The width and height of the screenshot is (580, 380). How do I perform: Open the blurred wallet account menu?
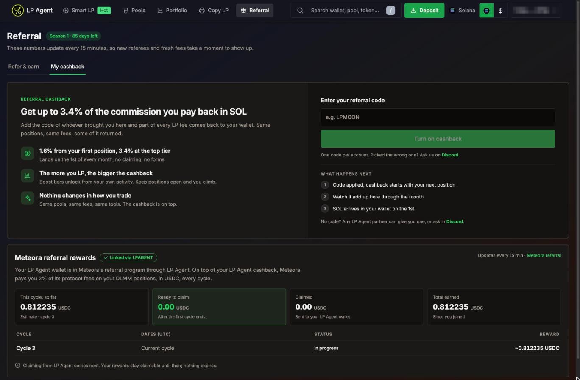click(536, 10)
